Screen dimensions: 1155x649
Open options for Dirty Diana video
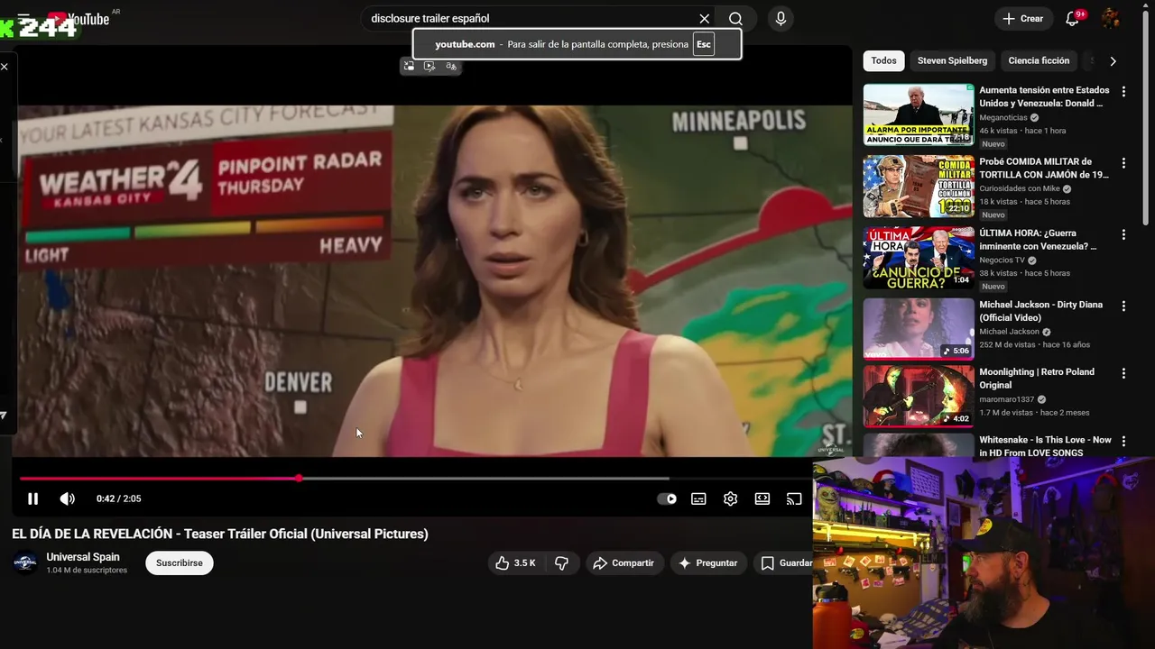[x=1123, y=306]
